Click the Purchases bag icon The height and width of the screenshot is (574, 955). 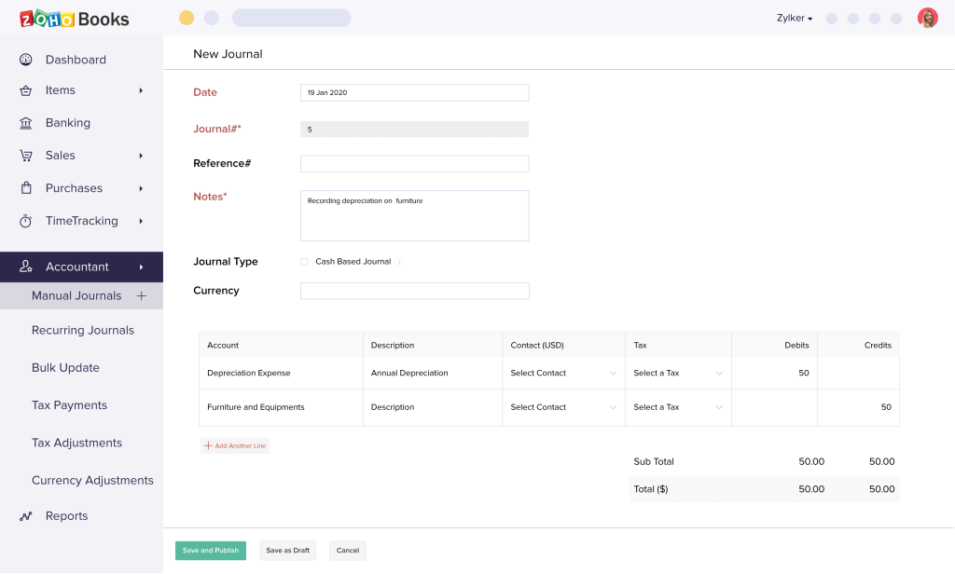(x=26, y=188)
